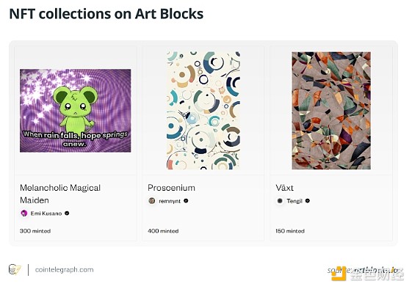Viewport: 412px width, 289px height.
Task: Click the verified badge next to Emi Kusano
Action: 67,213
